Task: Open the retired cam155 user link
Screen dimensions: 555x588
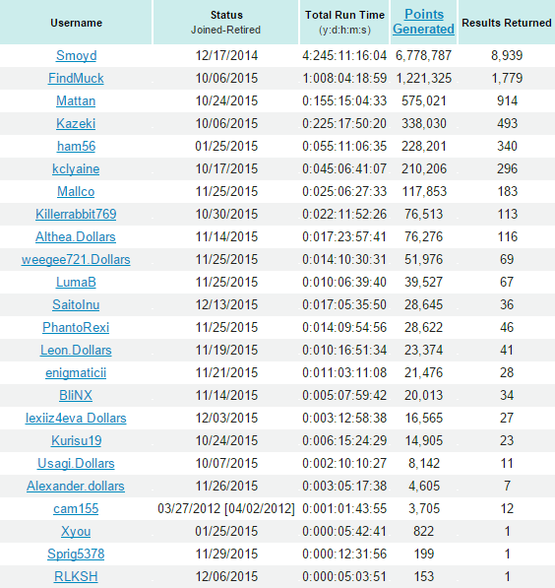Action: (76, 509)
